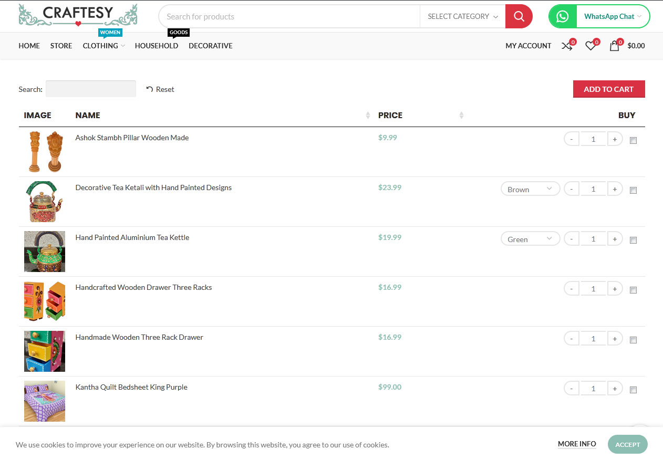Open the shopping cart bag icon
This screenshot has height=460, width=663.
(614, 46)
